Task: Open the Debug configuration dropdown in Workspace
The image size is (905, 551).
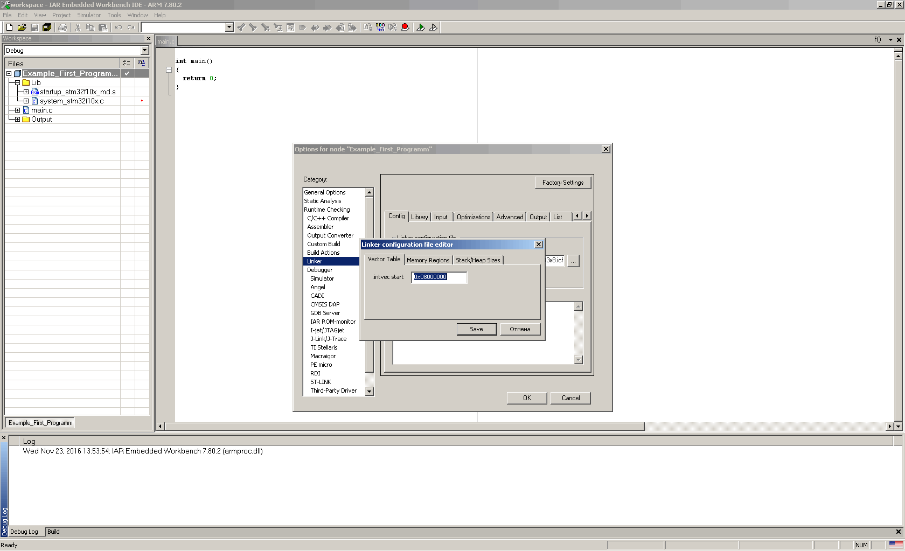Action: point(144,51)
